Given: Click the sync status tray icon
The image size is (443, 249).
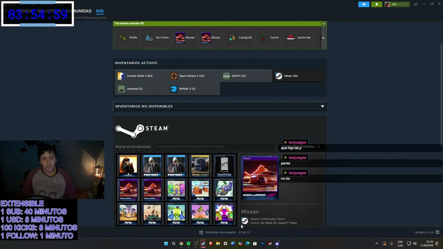Looking at the screenshot, I should point(384,243).
